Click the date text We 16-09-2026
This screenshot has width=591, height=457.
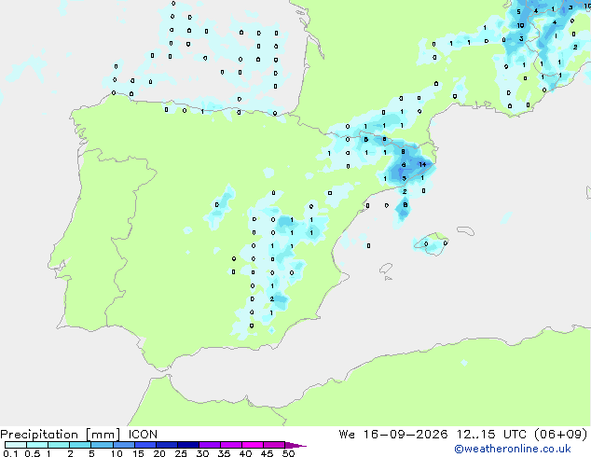coord(393,435)
